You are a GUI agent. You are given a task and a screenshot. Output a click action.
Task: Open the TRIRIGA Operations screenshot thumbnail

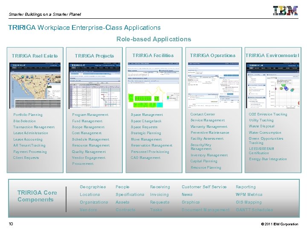(213, 86)
